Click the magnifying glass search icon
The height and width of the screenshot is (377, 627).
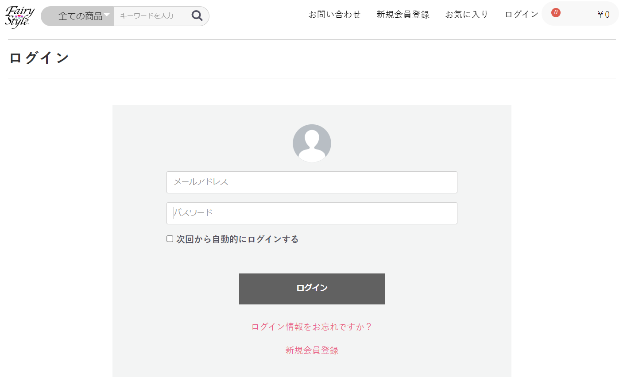point(197,16)
